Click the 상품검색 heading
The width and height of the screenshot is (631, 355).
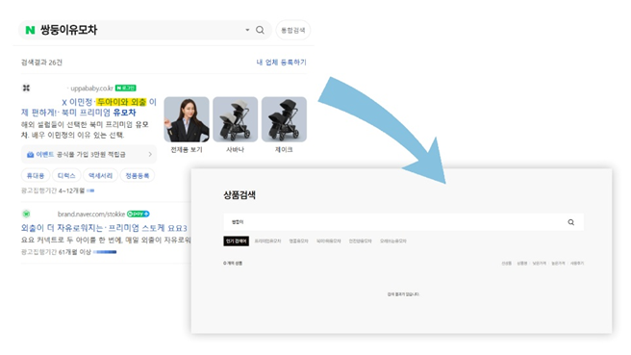click(240, 195)
